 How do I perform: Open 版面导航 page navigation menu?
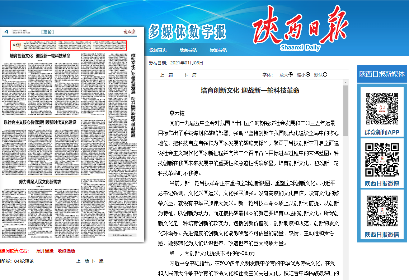(188, 50)
